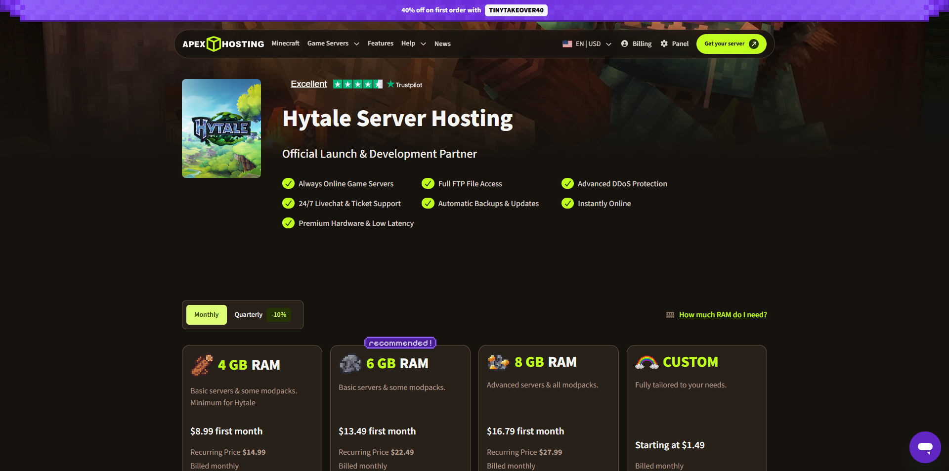949x471 pixels.
Task: Click checkmark beside Premium Hardware & Low Latency
Action: [x=288, y=223]
